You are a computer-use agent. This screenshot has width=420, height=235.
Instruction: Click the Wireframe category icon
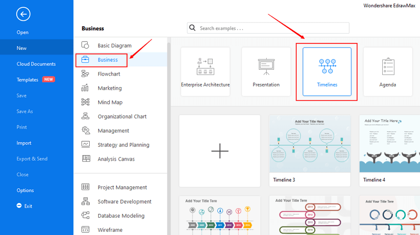[86, 229]
